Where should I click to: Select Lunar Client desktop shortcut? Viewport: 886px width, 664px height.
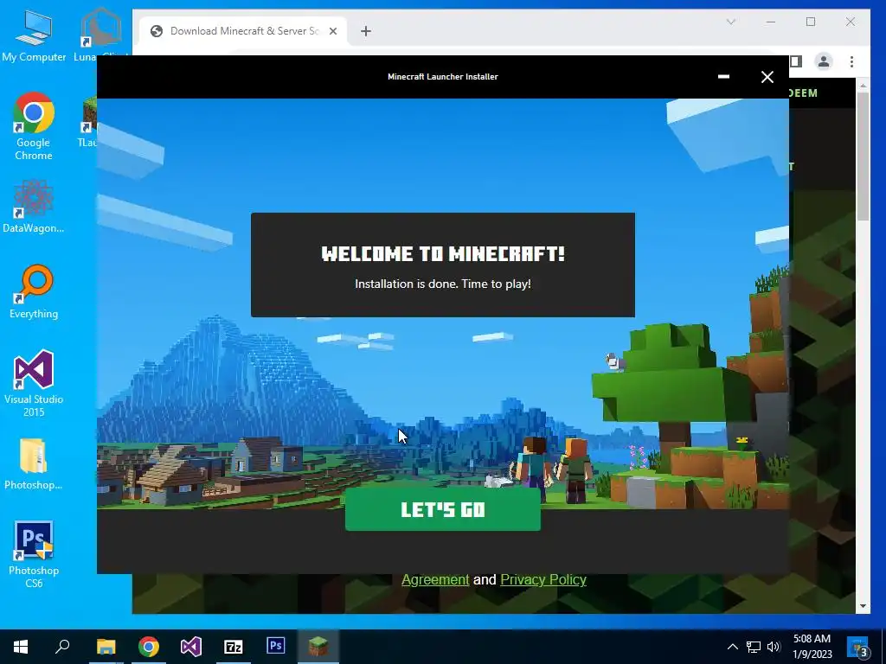[x=100, y=35]
